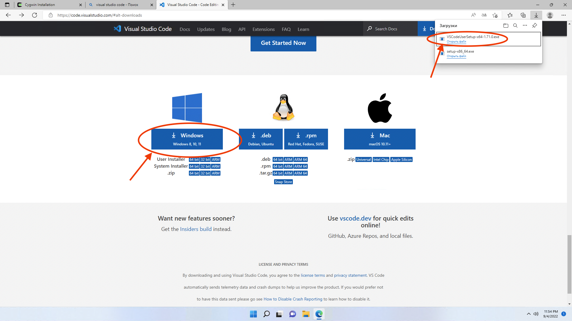Click the three-dots more options icon
The height and width of the screenshot is (321, 572).
point(524,25)
